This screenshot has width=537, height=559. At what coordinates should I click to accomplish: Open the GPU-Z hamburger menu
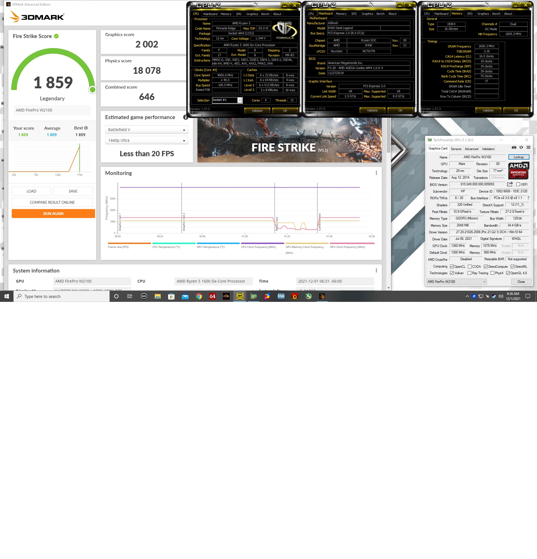coord(528,148)
